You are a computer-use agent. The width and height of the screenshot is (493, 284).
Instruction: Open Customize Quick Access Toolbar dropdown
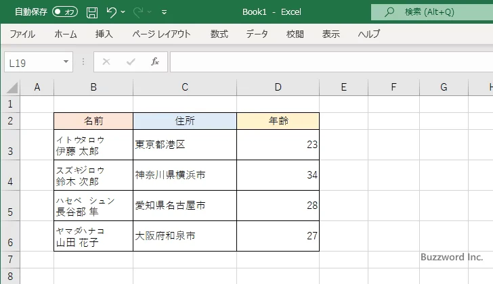pos(164,12)
